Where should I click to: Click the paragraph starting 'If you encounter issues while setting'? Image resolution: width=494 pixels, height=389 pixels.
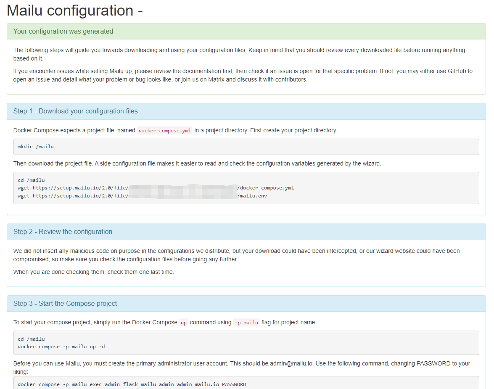243,75
